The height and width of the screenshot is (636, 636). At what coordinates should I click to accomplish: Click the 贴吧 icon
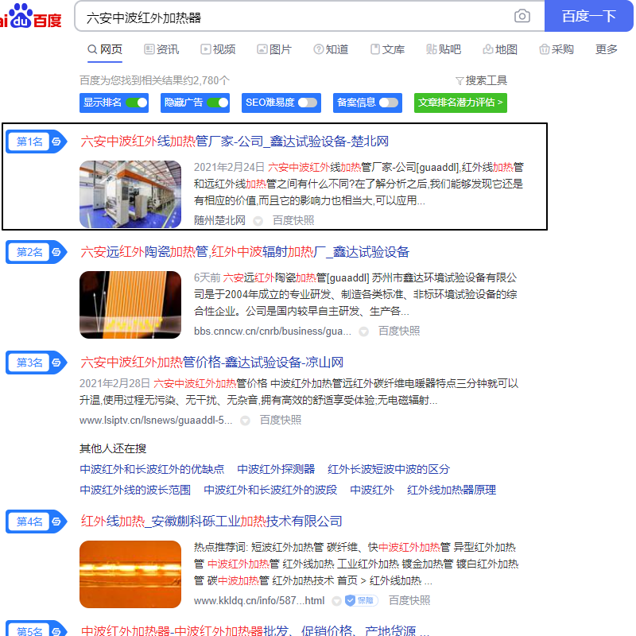click(431, 49)
